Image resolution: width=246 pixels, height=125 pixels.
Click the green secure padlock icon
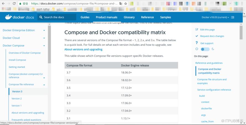(x=20, y=3)
